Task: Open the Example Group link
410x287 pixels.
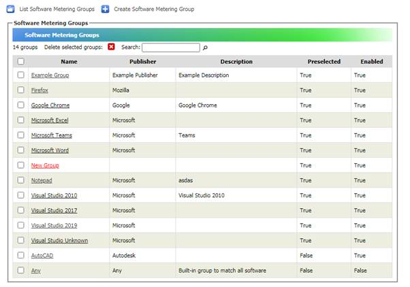Action: tap(50, 75)
